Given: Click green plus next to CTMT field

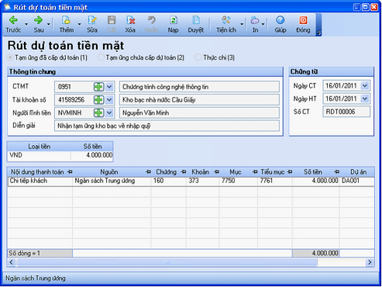Looking at the screenshot, I should 98,87.
